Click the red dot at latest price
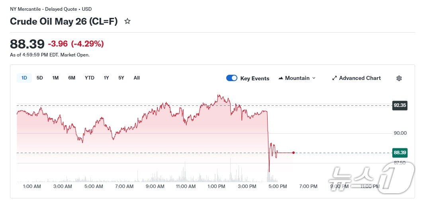421x200 pixels. [x=294, y=153]
